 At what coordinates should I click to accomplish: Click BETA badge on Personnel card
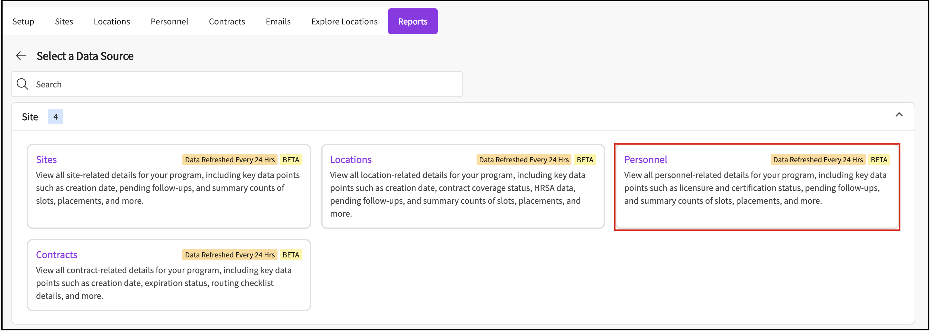(878, 159)
